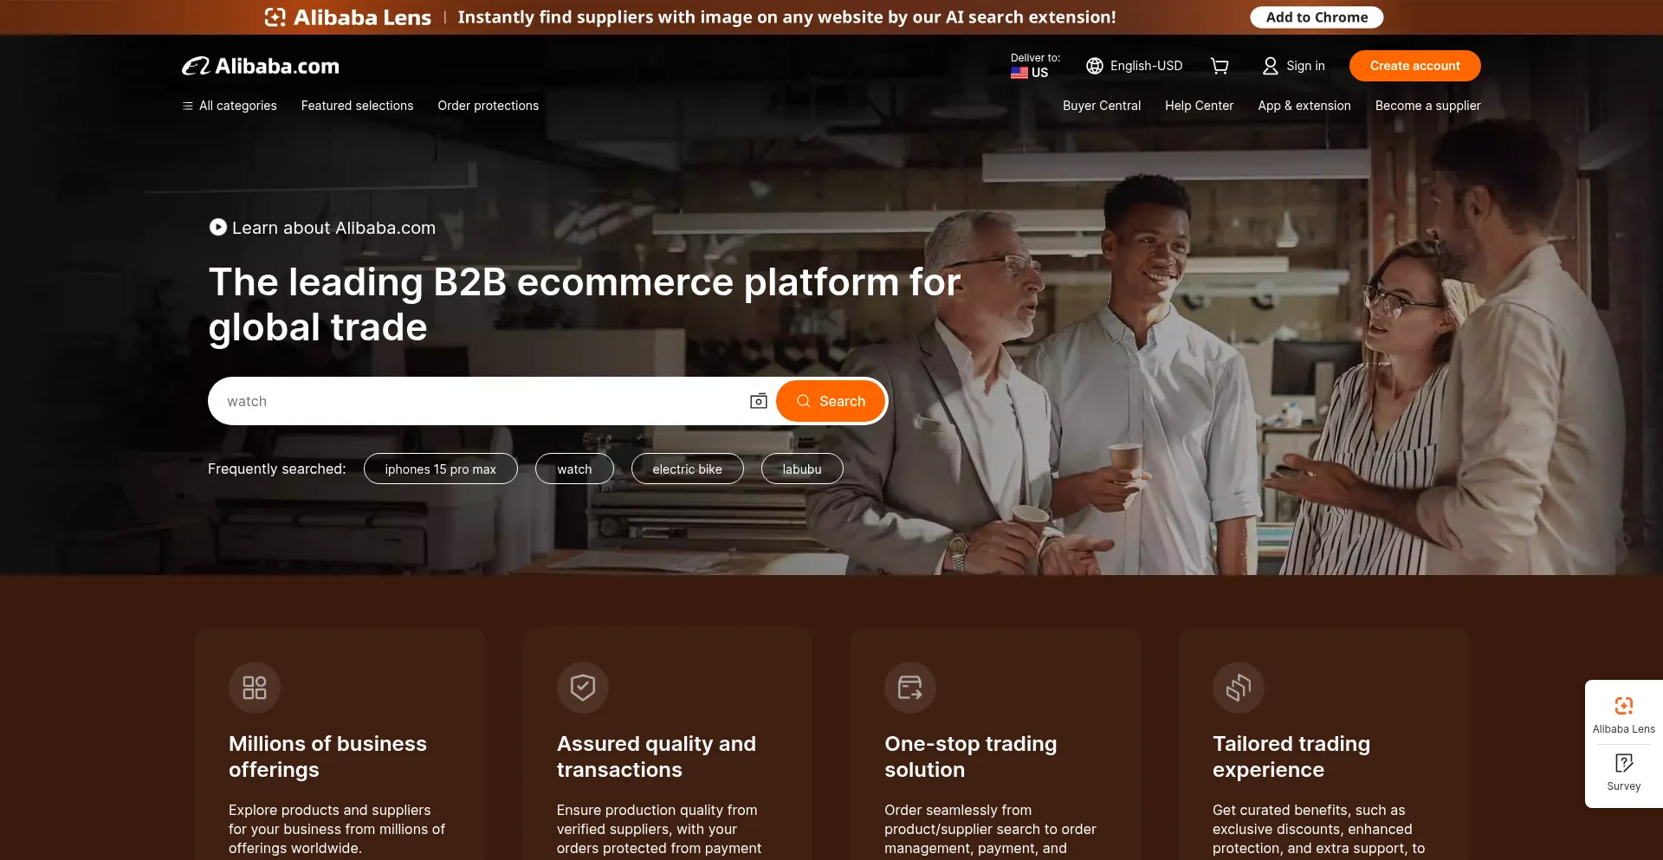This screenshot has height=860, width=1663.
Task: Click the banner text about AI search extension
Action: point(786,17)
